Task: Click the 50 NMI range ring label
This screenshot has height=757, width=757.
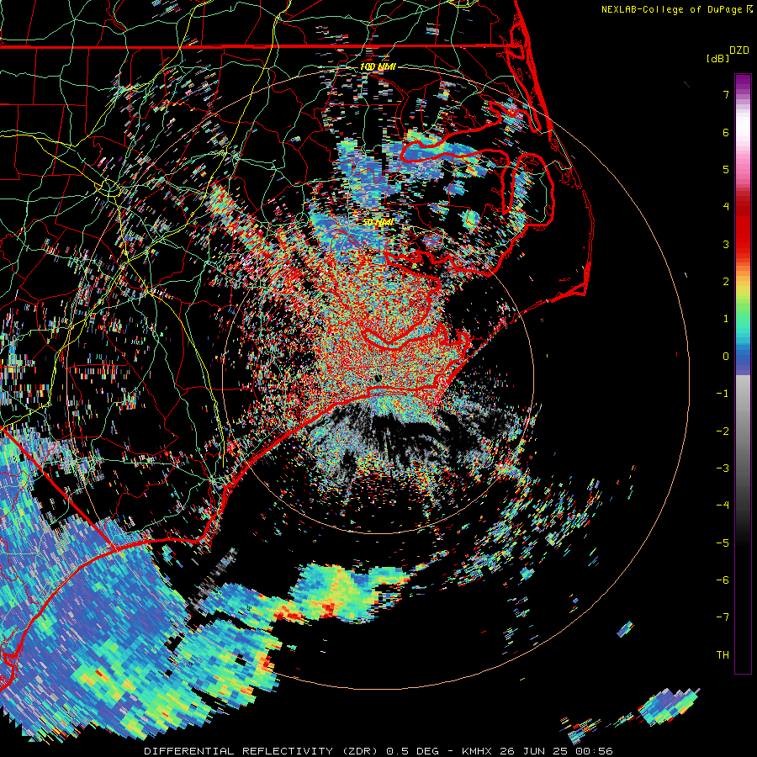Action: [x=378, y=223]
